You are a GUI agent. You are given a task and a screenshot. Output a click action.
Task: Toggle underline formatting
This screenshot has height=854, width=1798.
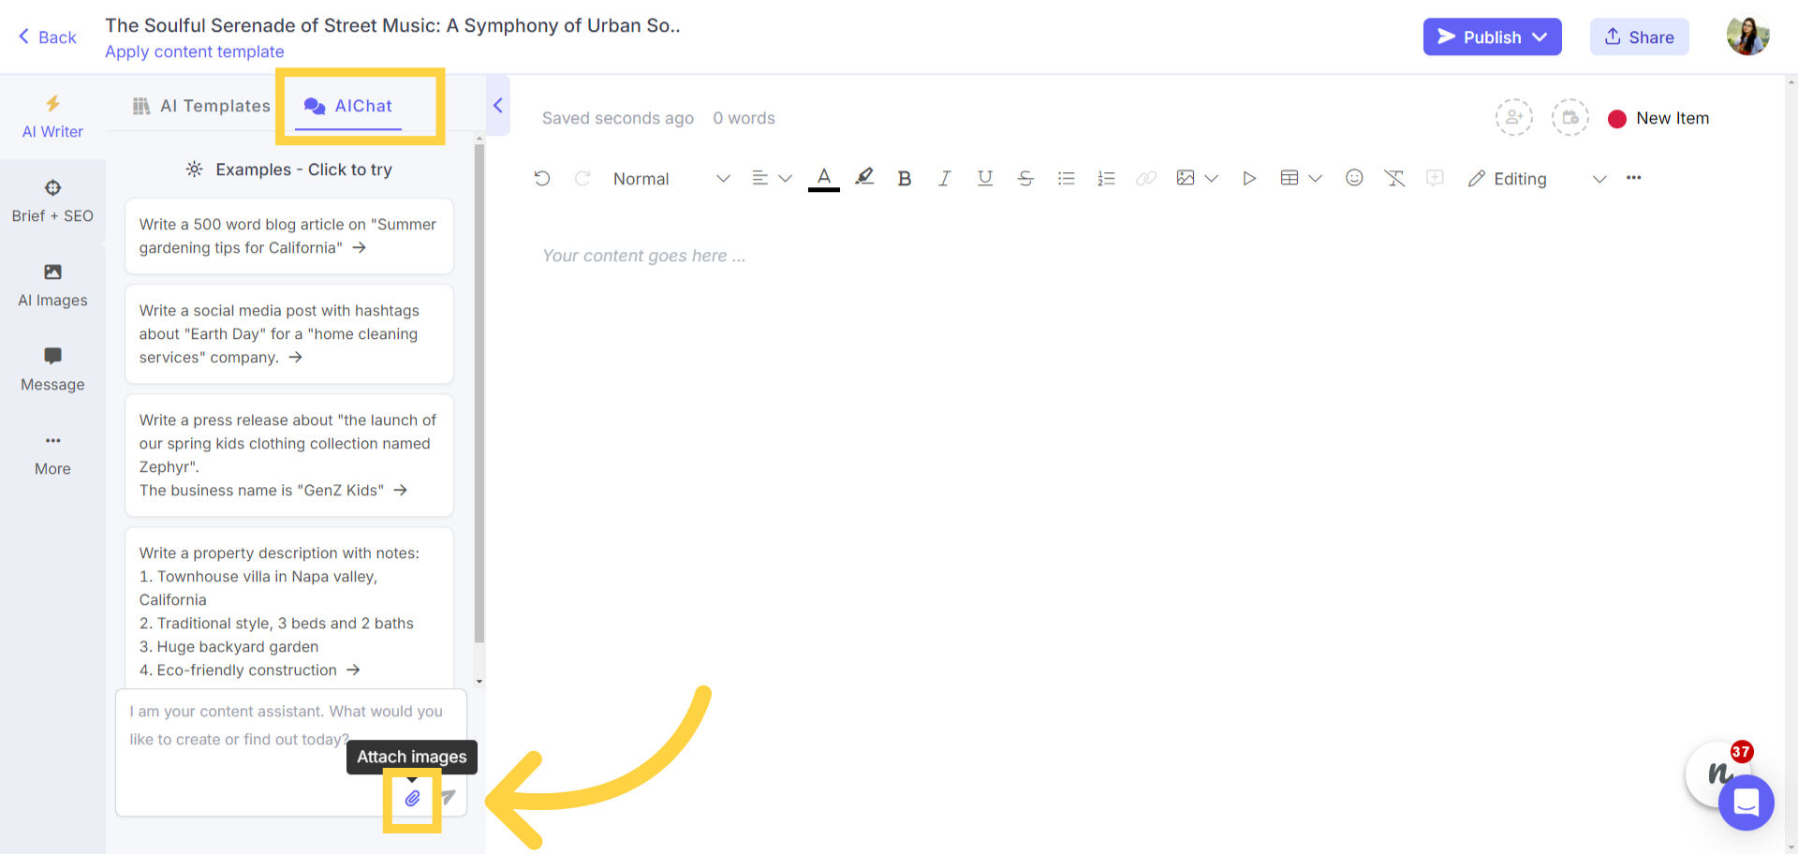pyautogui.click(x=985, y=178)
